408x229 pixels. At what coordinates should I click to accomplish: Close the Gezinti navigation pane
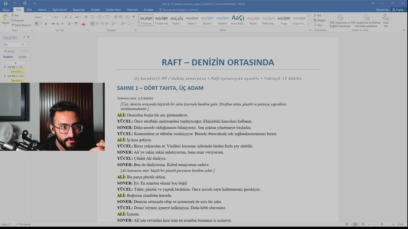(28, 37)
